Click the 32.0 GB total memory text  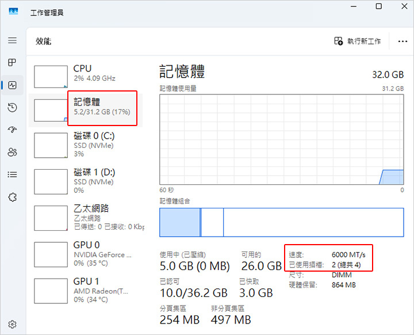388,75
